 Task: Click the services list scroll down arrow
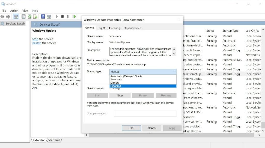pyautogui.click(x=263, y=131)
